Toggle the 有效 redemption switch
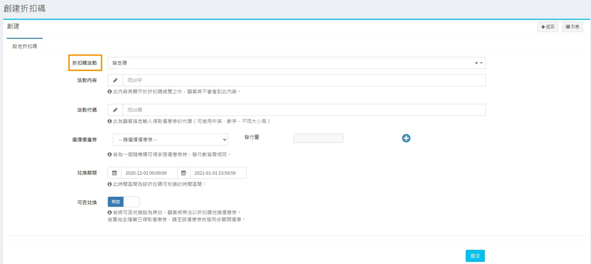Viewport: 591px width, 264px height. tap(123, 202)
